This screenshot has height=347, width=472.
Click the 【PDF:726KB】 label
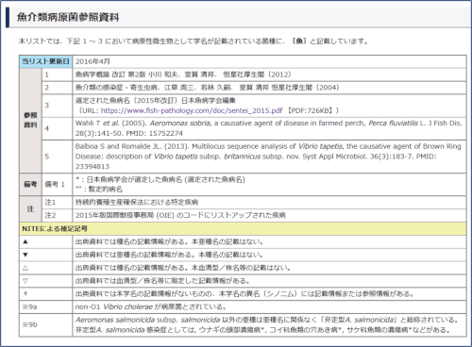pyautogui.click(x=310, y=110)
